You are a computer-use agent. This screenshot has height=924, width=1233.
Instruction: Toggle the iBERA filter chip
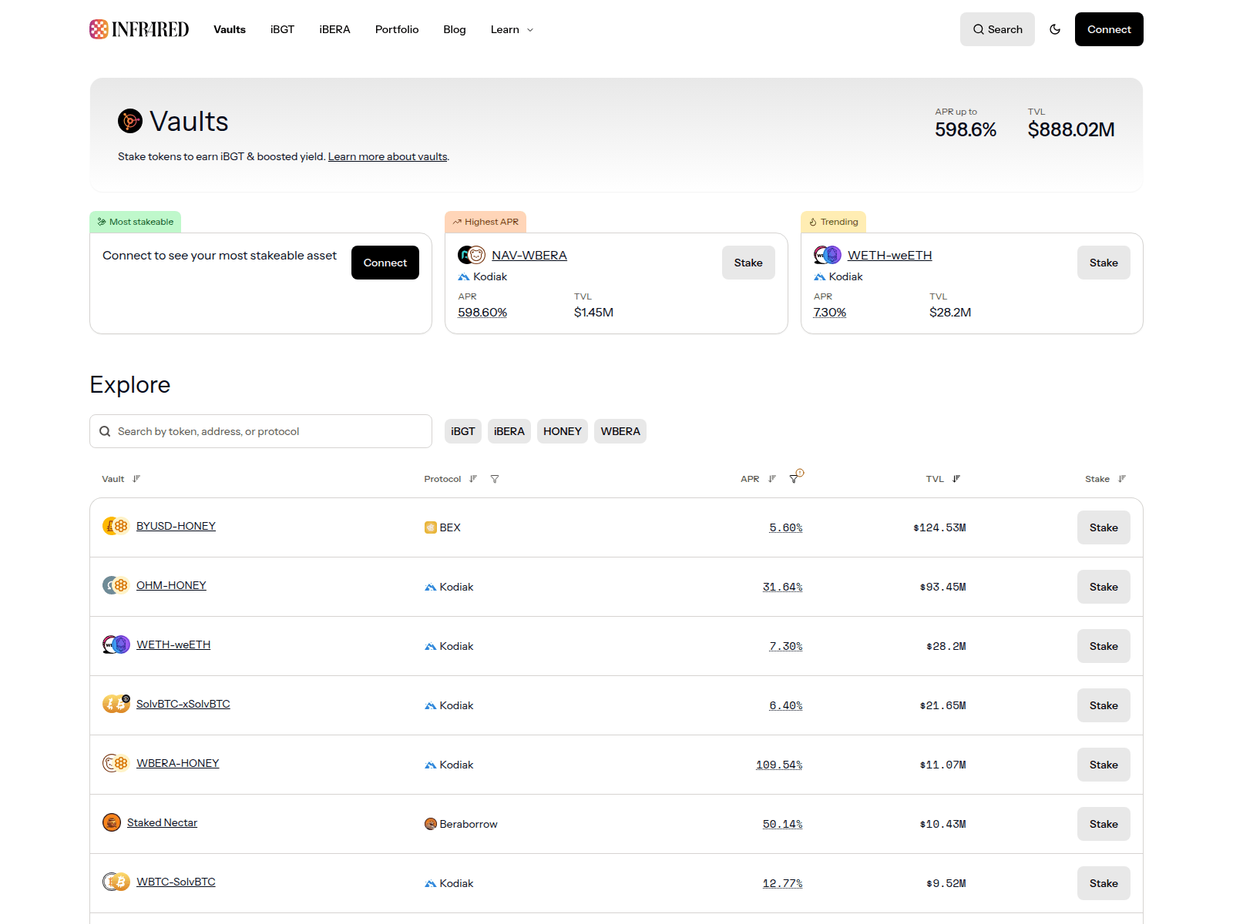coord(509,431)
